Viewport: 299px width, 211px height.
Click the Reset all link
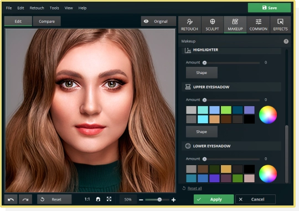click(194, 188)
